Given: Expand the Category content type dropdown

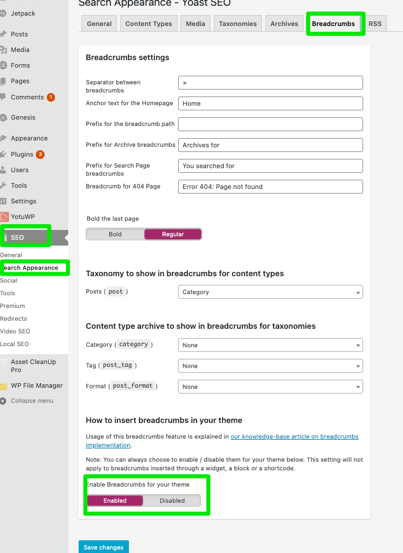Looking at the screenshot, I should tap(270, 345).
